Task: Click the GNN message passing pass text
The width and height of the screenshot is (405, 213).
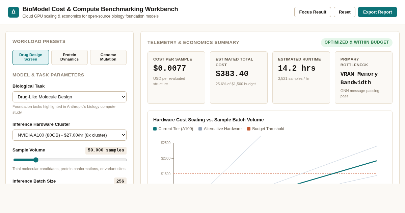Action: [360, 93]
